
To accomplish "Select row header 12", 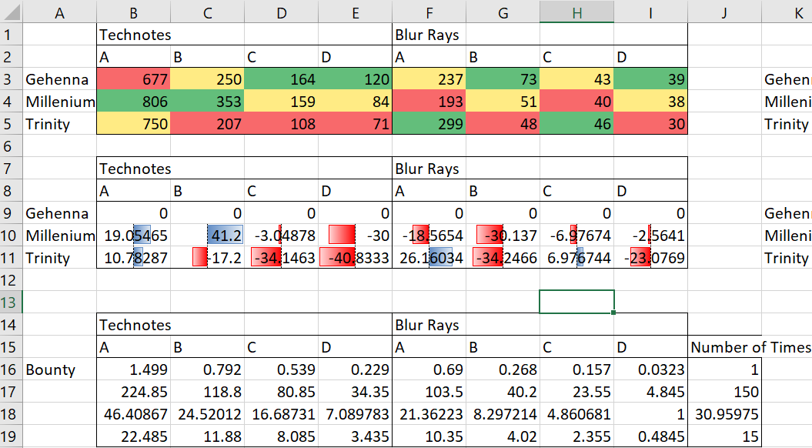I will [12, 279].
